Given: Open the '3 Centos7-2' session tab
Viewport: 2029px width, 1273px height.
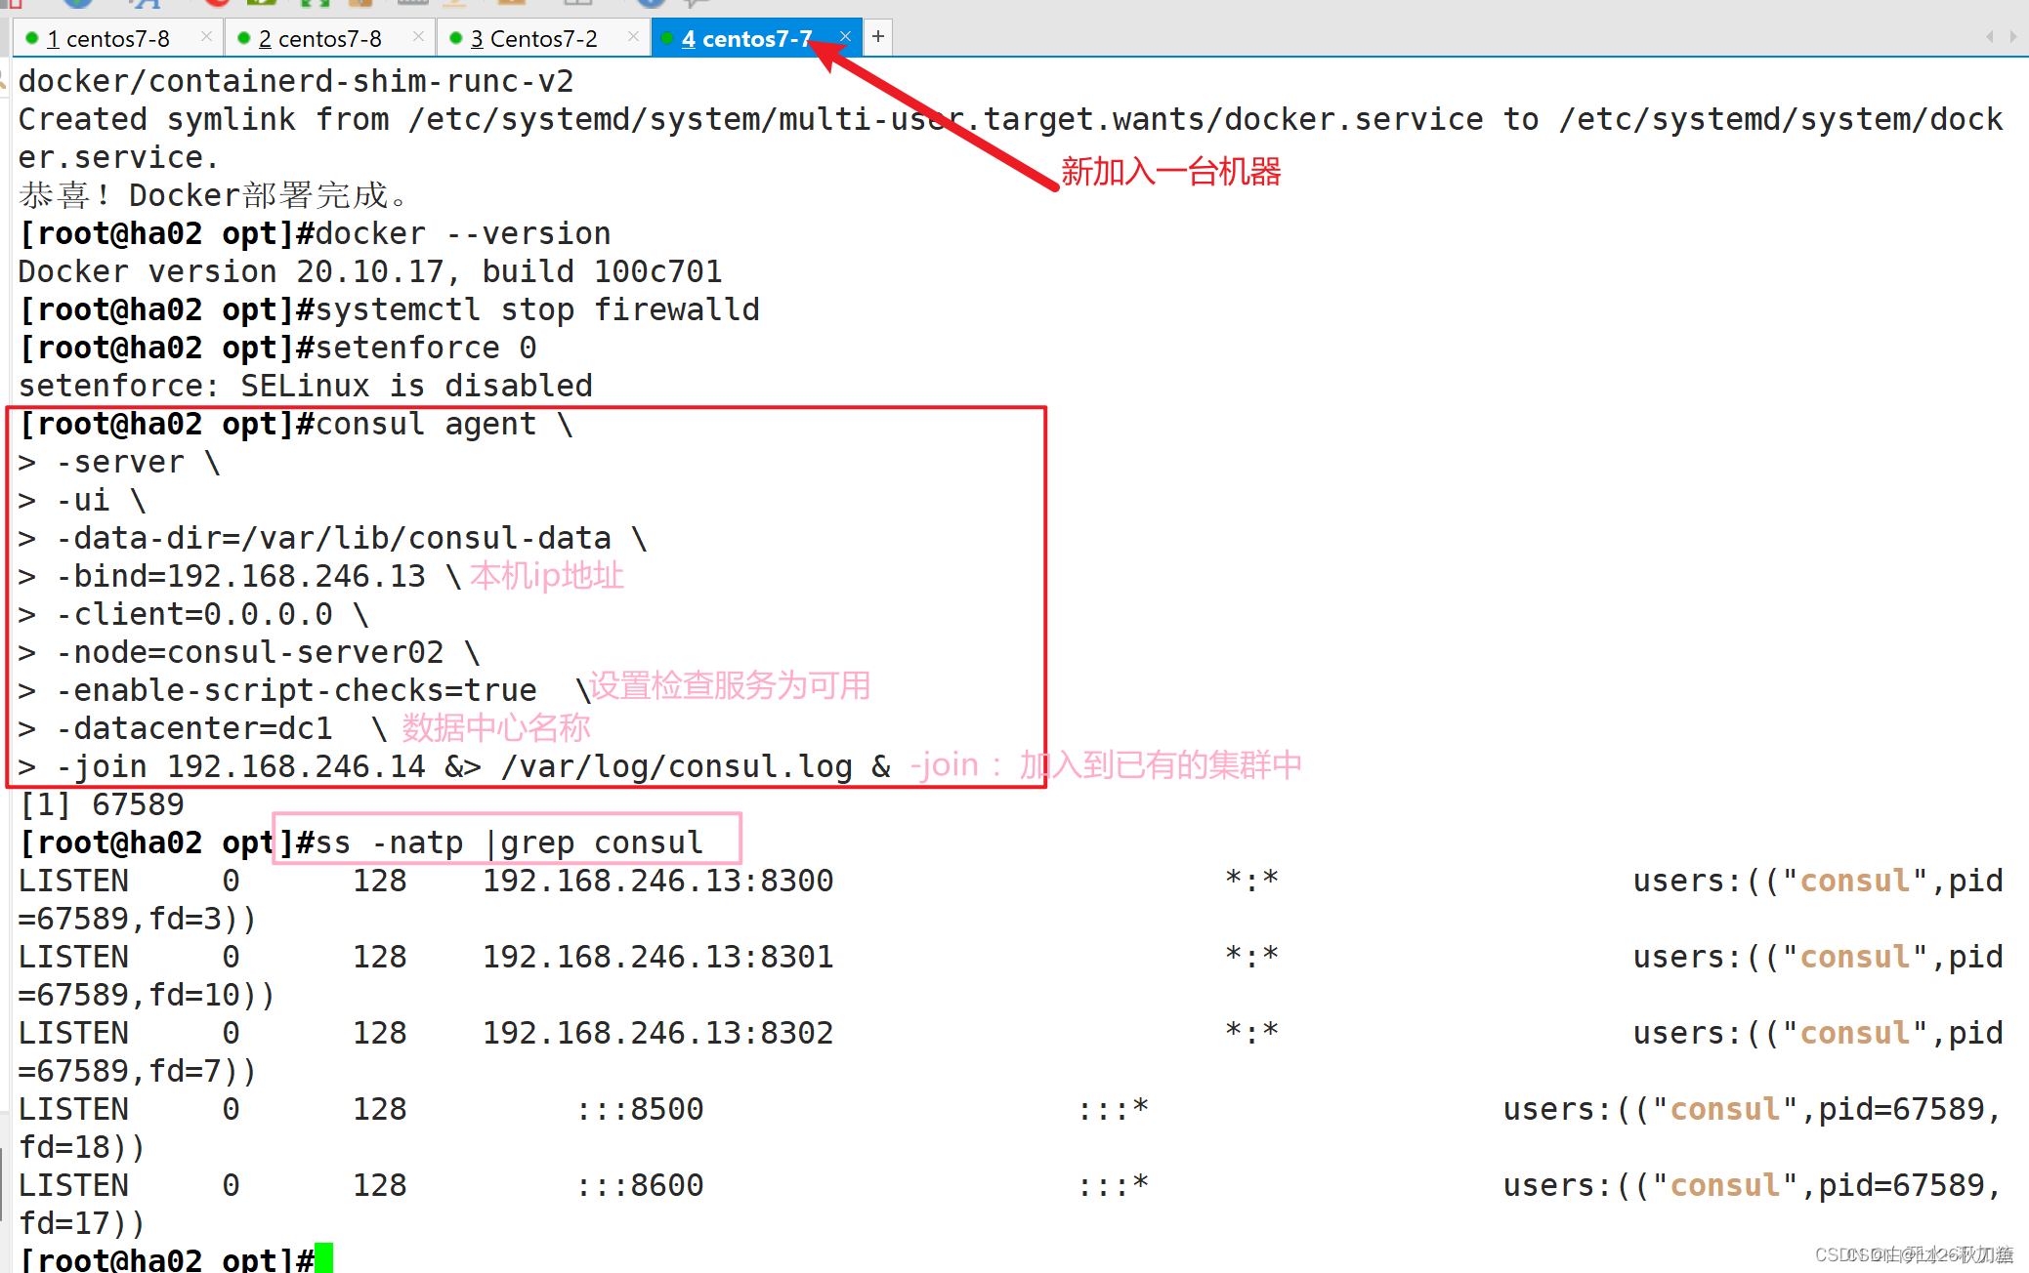Looking at the screenshot, I should (x=533, y=38).
